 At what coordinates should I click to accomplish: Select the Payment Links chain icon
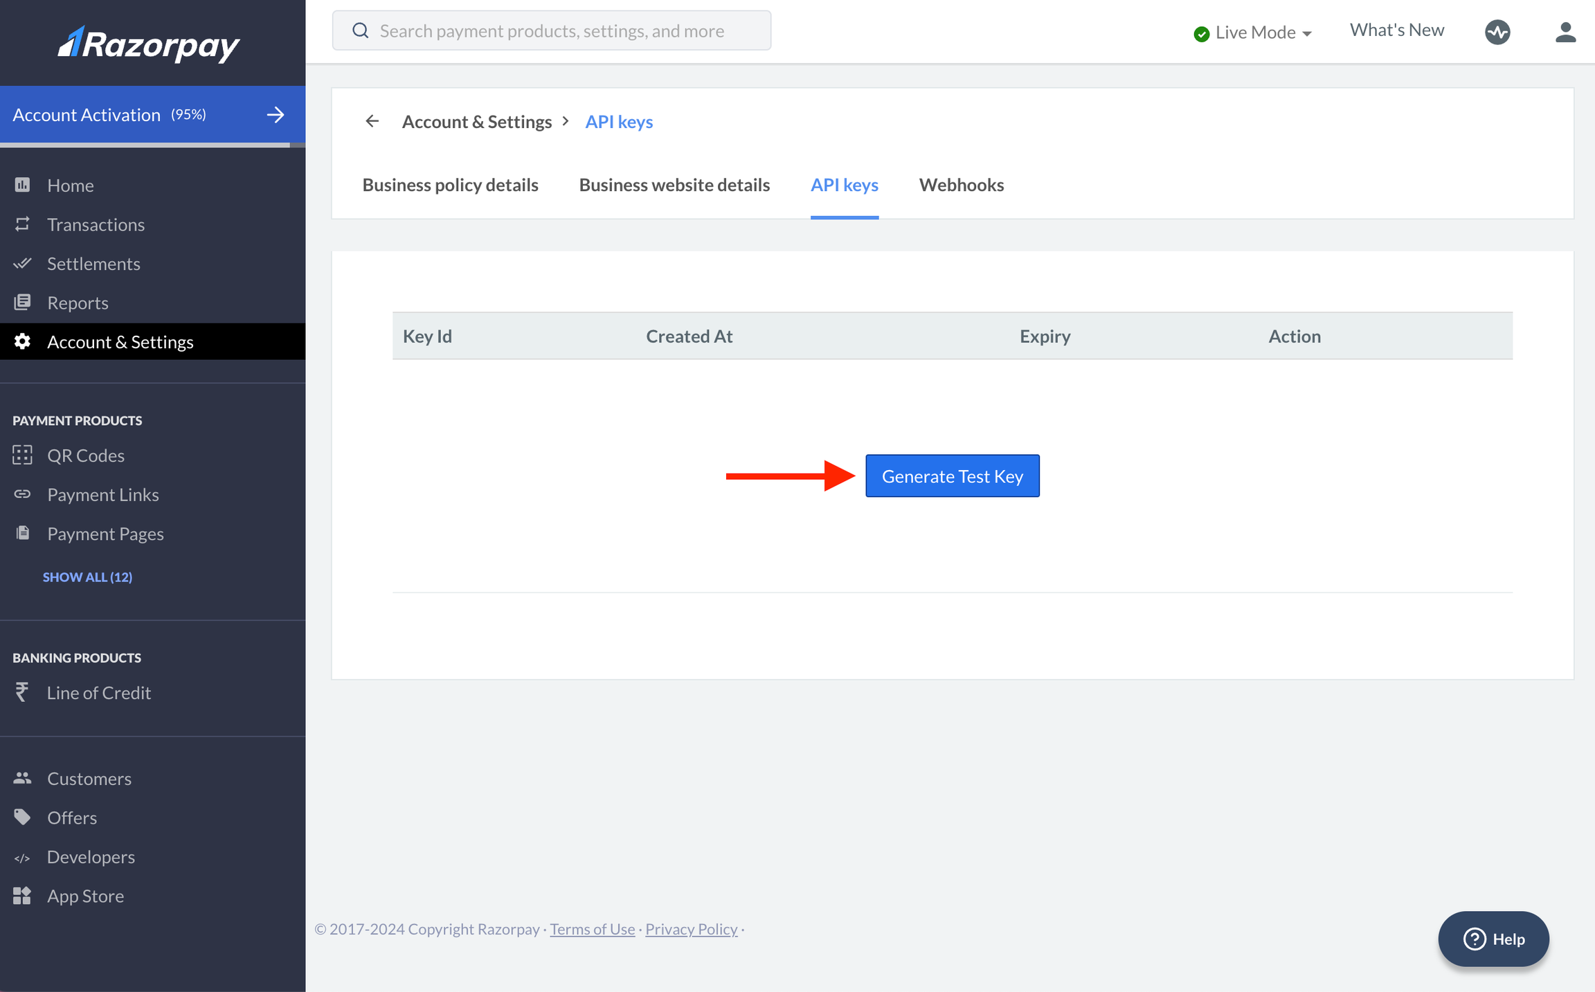click(x=23, y=494)
